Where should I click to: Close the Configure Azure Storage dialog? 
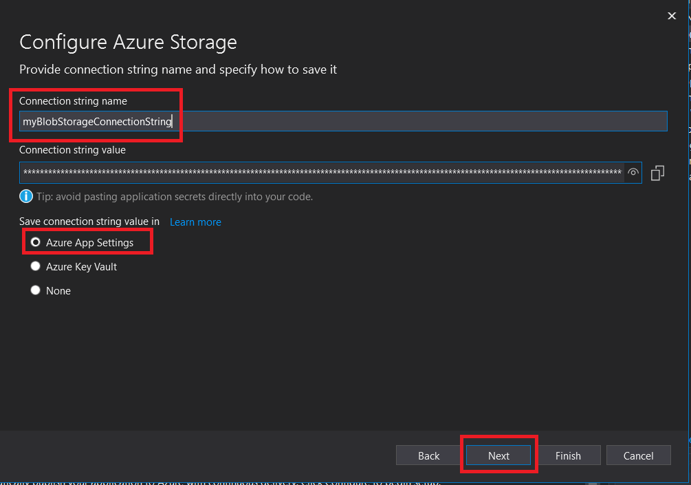[x=672, y=16]
